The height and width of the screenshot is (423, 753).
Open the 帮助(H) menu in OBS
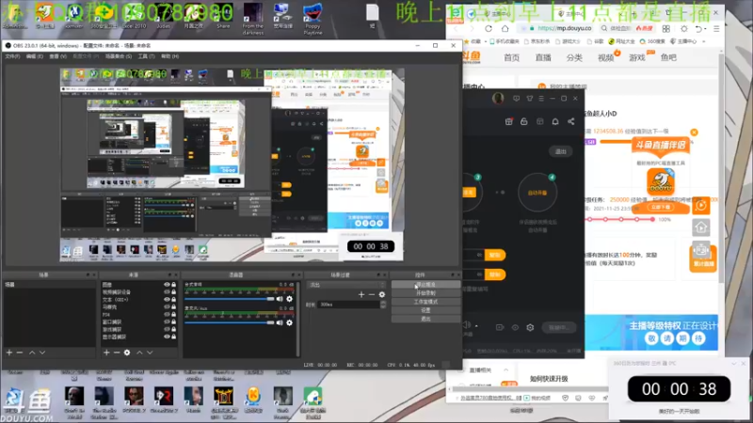pos(169,56)
